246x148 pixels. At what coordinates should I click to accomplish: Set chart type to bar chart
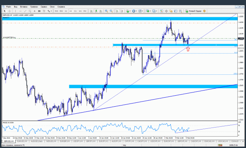pos(91,11)
